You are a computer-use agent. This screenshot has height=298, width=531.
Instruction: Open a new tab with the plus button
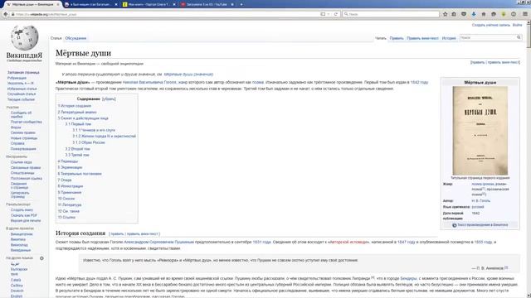[241, 4]
